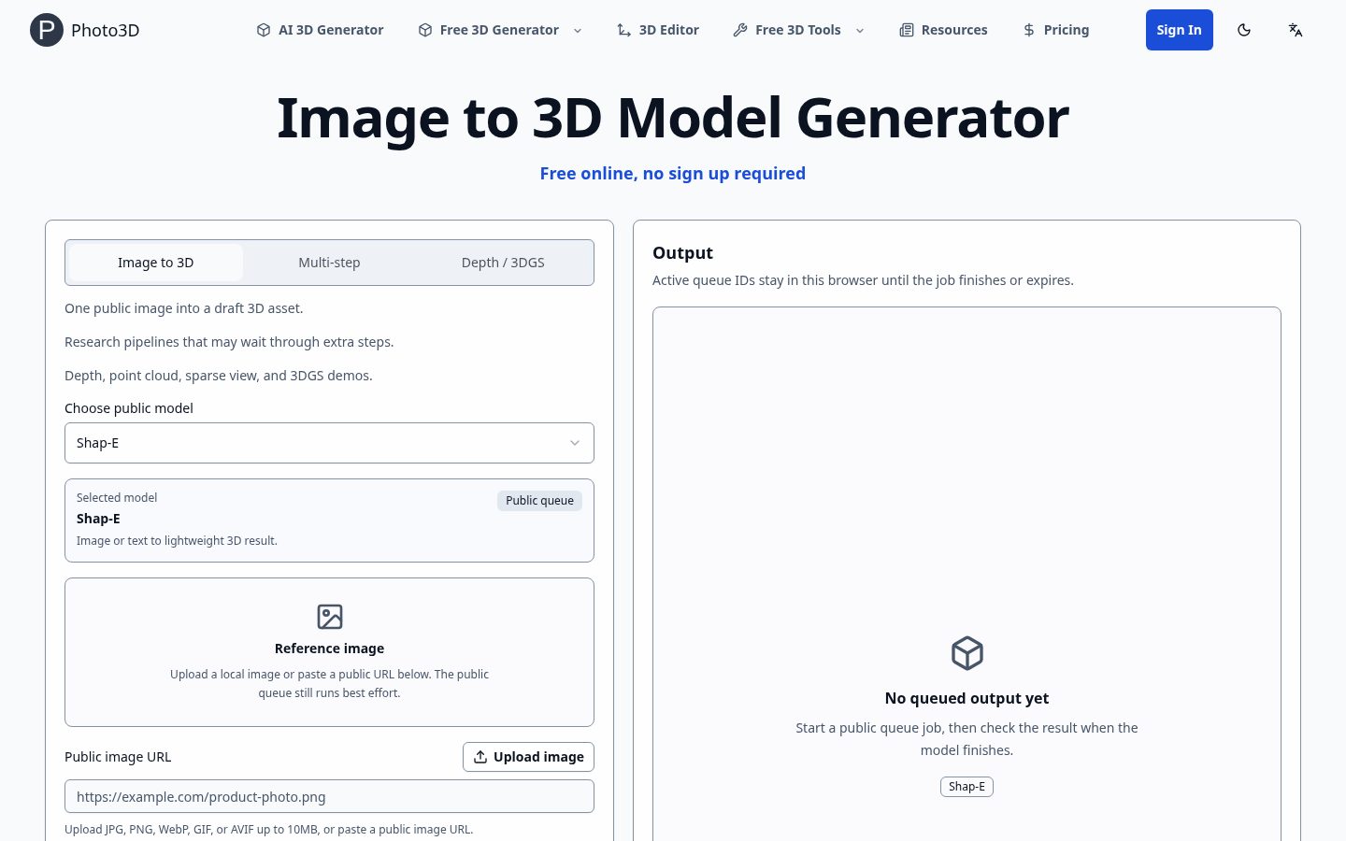
Task: Click the dollar icon beside Pricing
Action: [1029, 30]
